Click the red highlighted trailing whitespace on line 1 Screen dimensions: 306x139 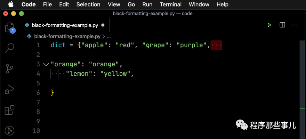[x=216, y=45]
